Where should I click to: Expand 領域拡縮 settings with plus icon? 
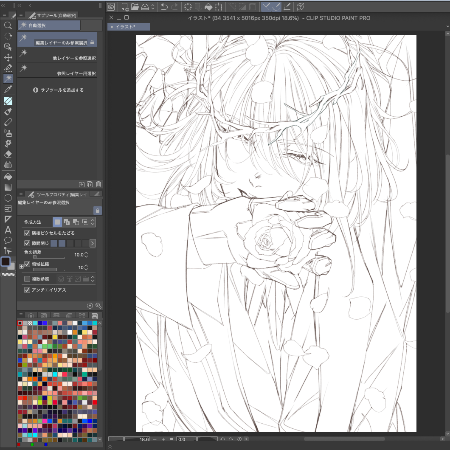[x=21, y=266]
